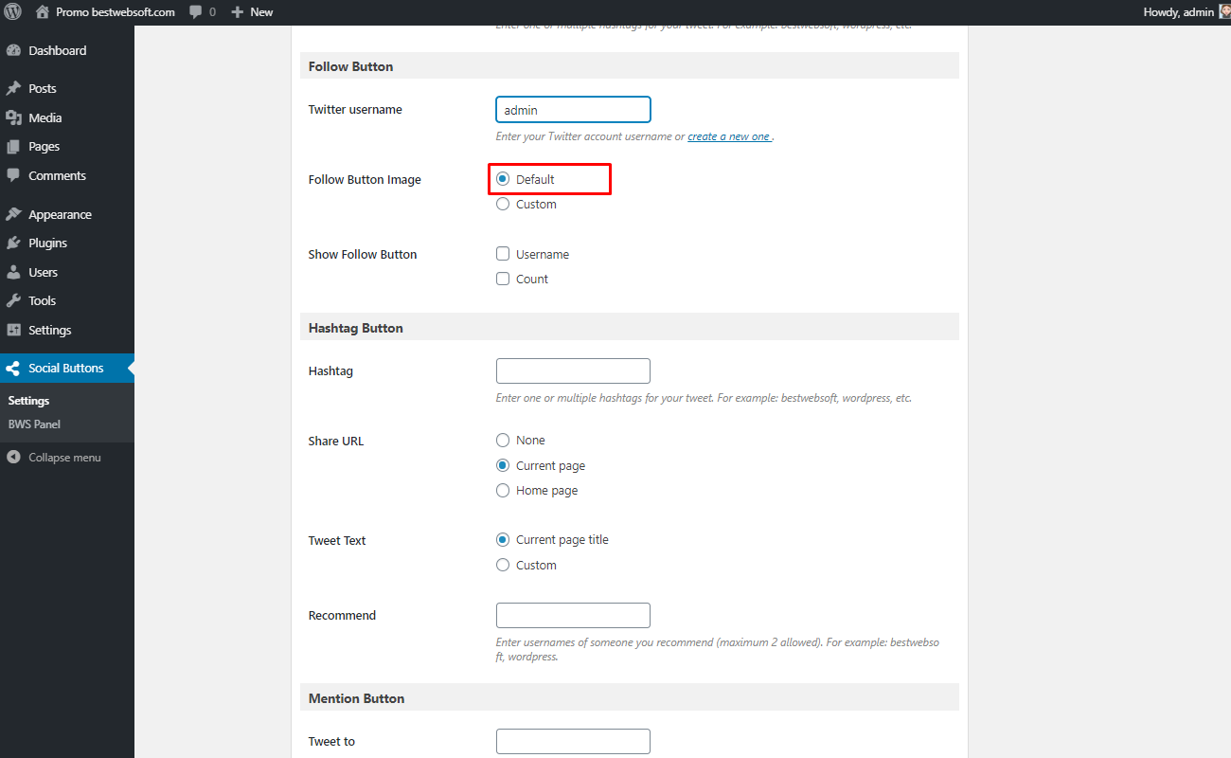Select Default for Follow Button Image
1231x758 pixels.
pyautogui.click(x=503, y=179)
